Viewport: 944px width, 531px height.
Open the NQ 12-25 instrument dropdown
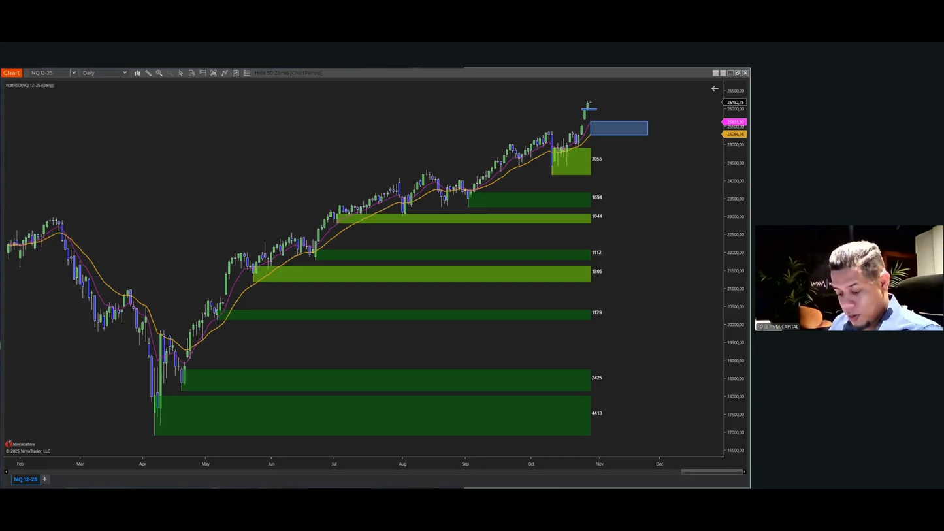73,72
